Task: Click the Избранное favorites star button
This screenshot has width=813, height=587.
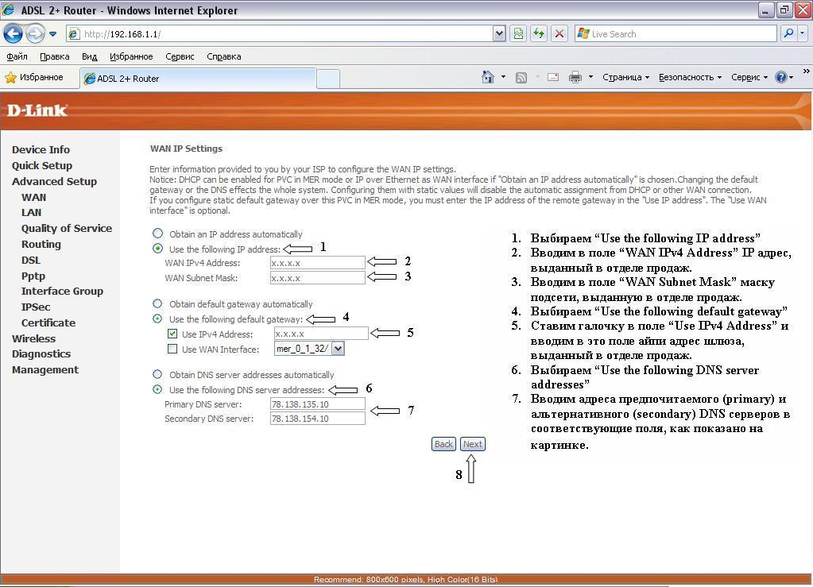Action: point(34,78)
